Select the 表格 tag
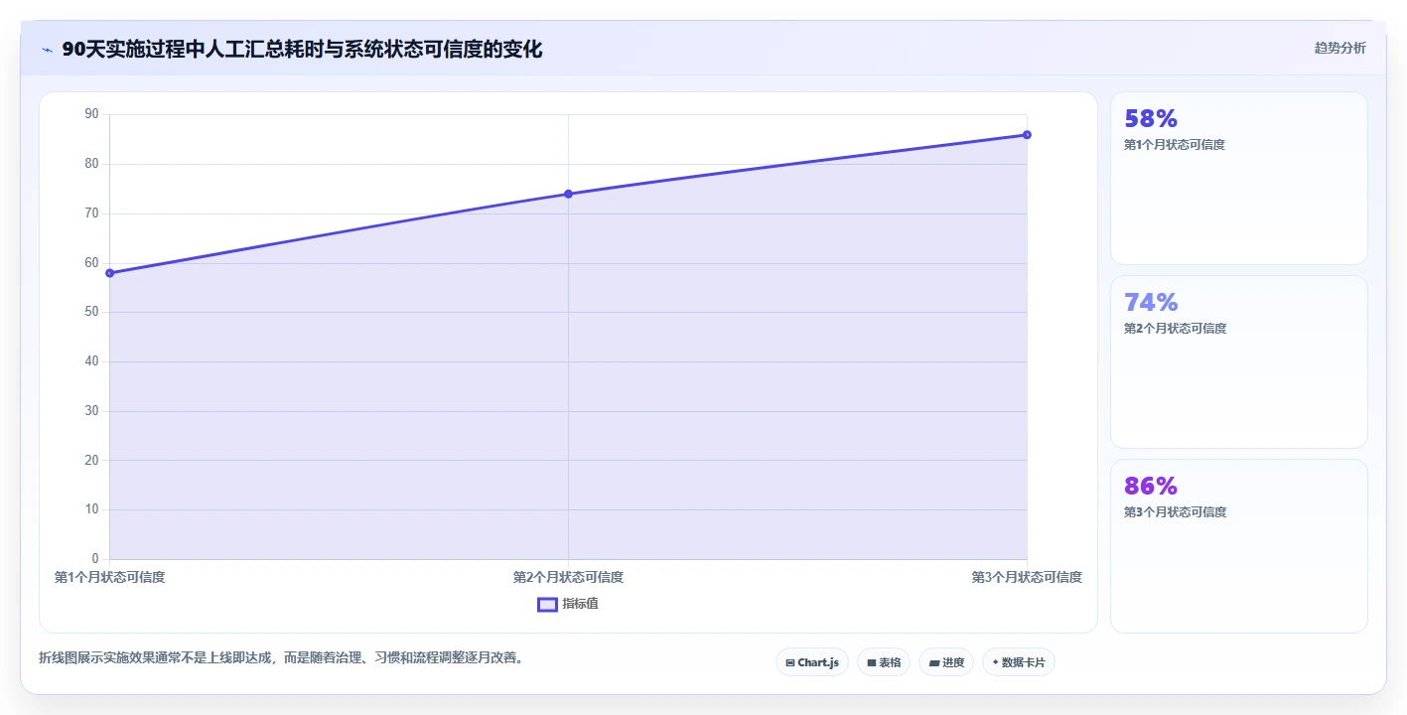The height and width of the screenshot is (715, 1407). click(x=884, y=662)
